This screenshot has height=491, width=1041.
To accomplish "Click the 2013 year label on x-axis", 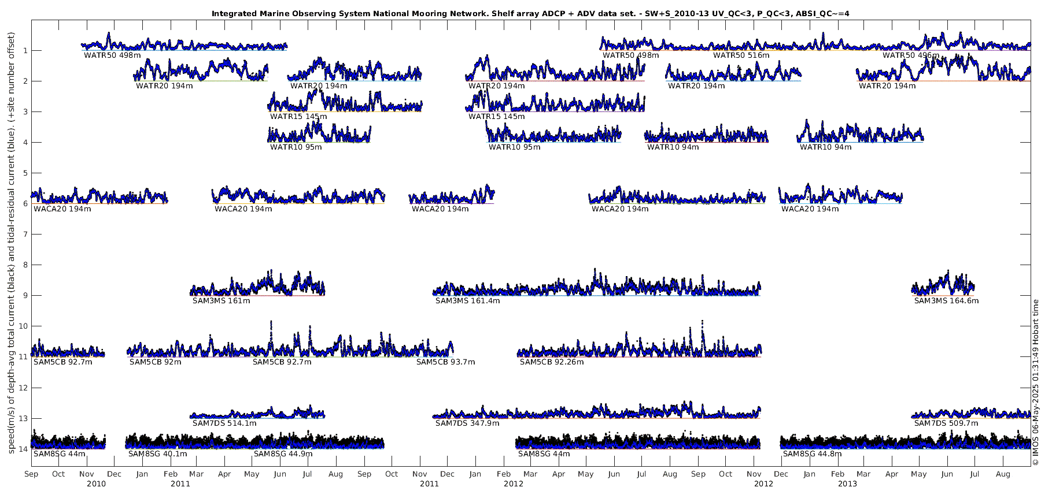I will click(x=848, y=483).
